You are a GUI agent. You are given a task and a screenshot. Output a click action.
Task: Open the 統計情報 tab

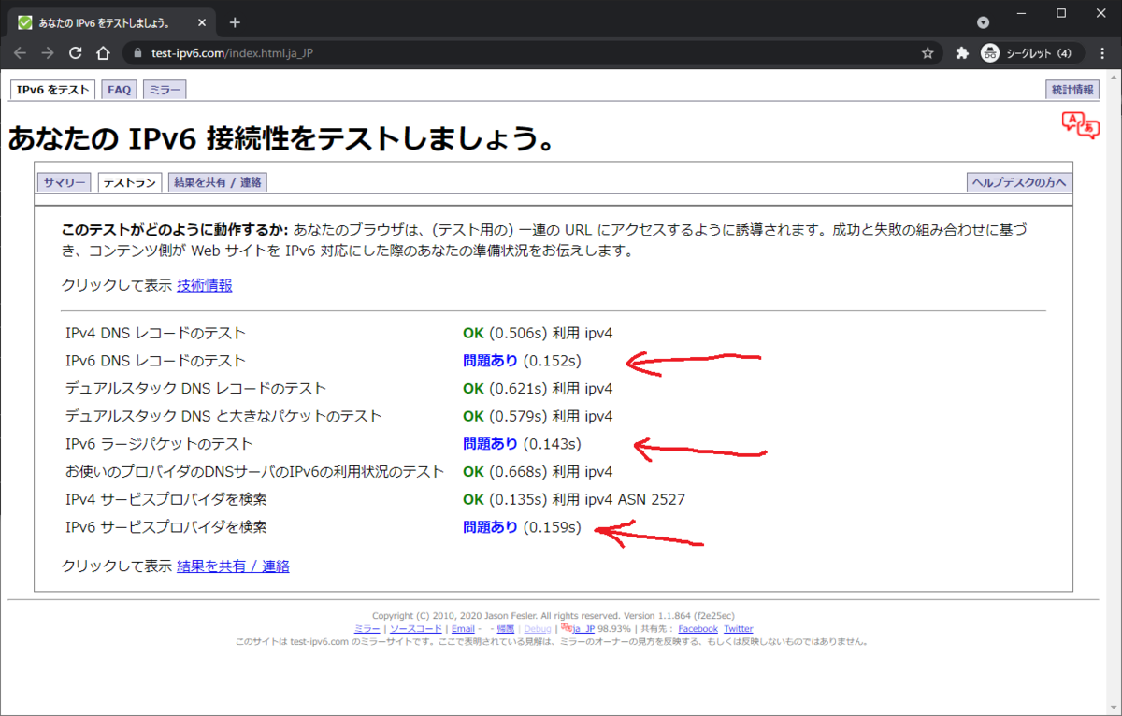[x=1072, y=90]
